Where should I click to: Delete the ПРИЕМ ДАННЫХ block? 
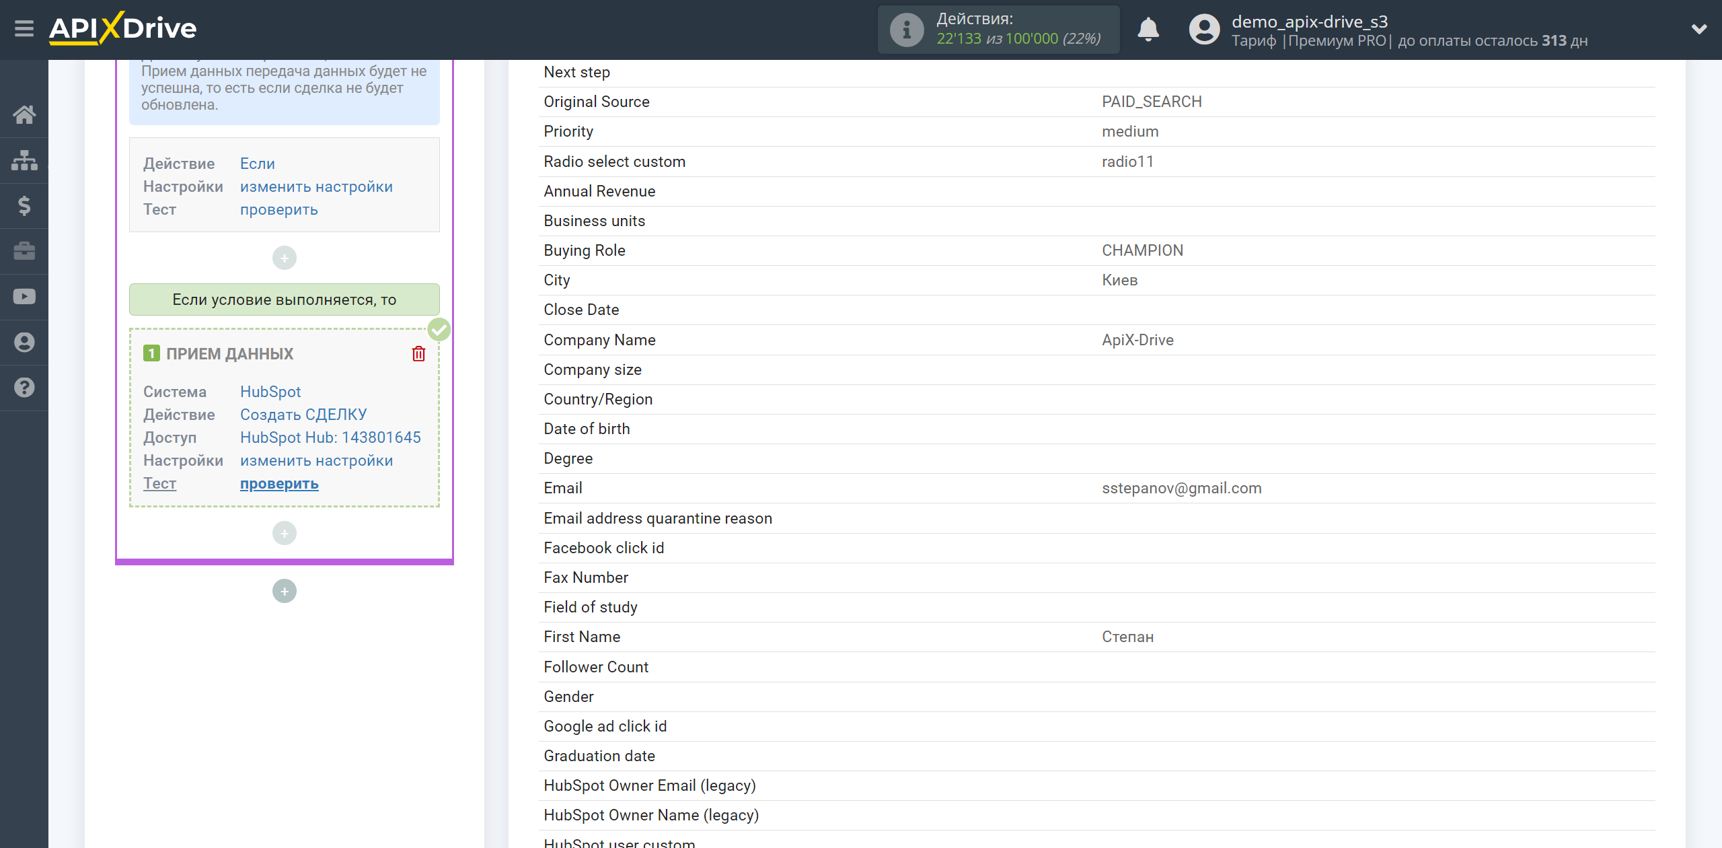418,353
